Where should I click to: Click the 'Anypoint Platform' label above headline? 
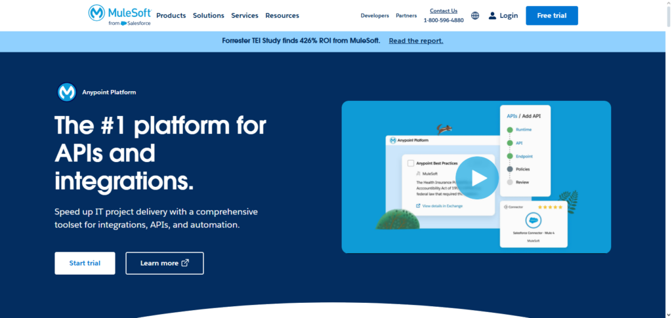pyautogui.click(x=109, y=92)
